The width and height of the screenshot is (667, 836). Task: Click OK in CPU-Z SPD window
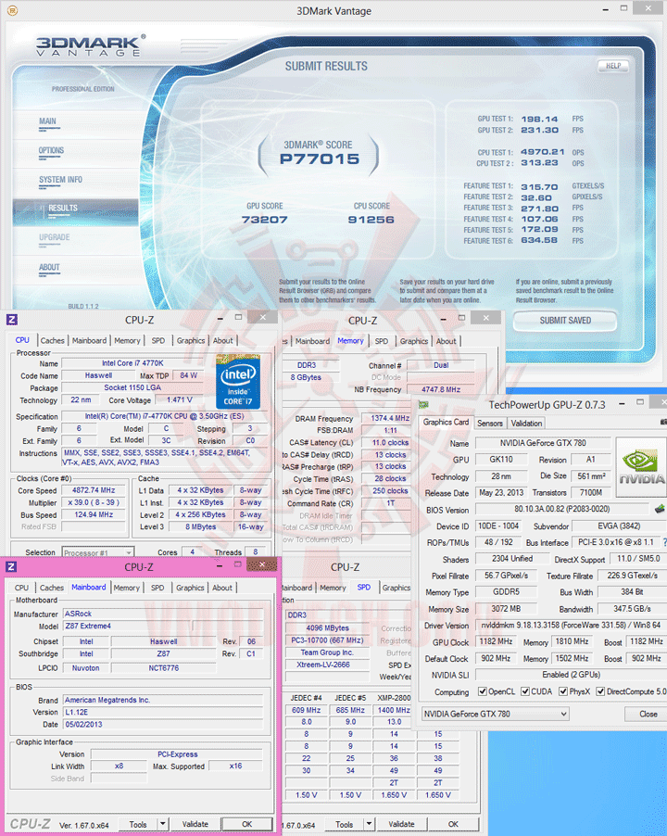click(x=453, y=824)
